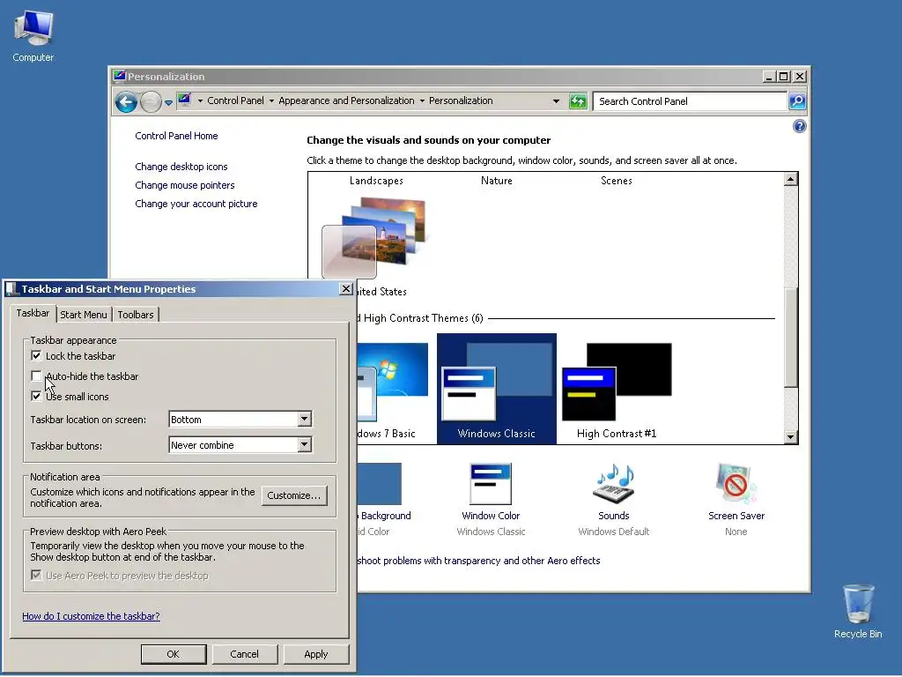Click the Taskbar Properties title bar icon
The width and height of the screenshot is (902, 677).
click(12, 288)
